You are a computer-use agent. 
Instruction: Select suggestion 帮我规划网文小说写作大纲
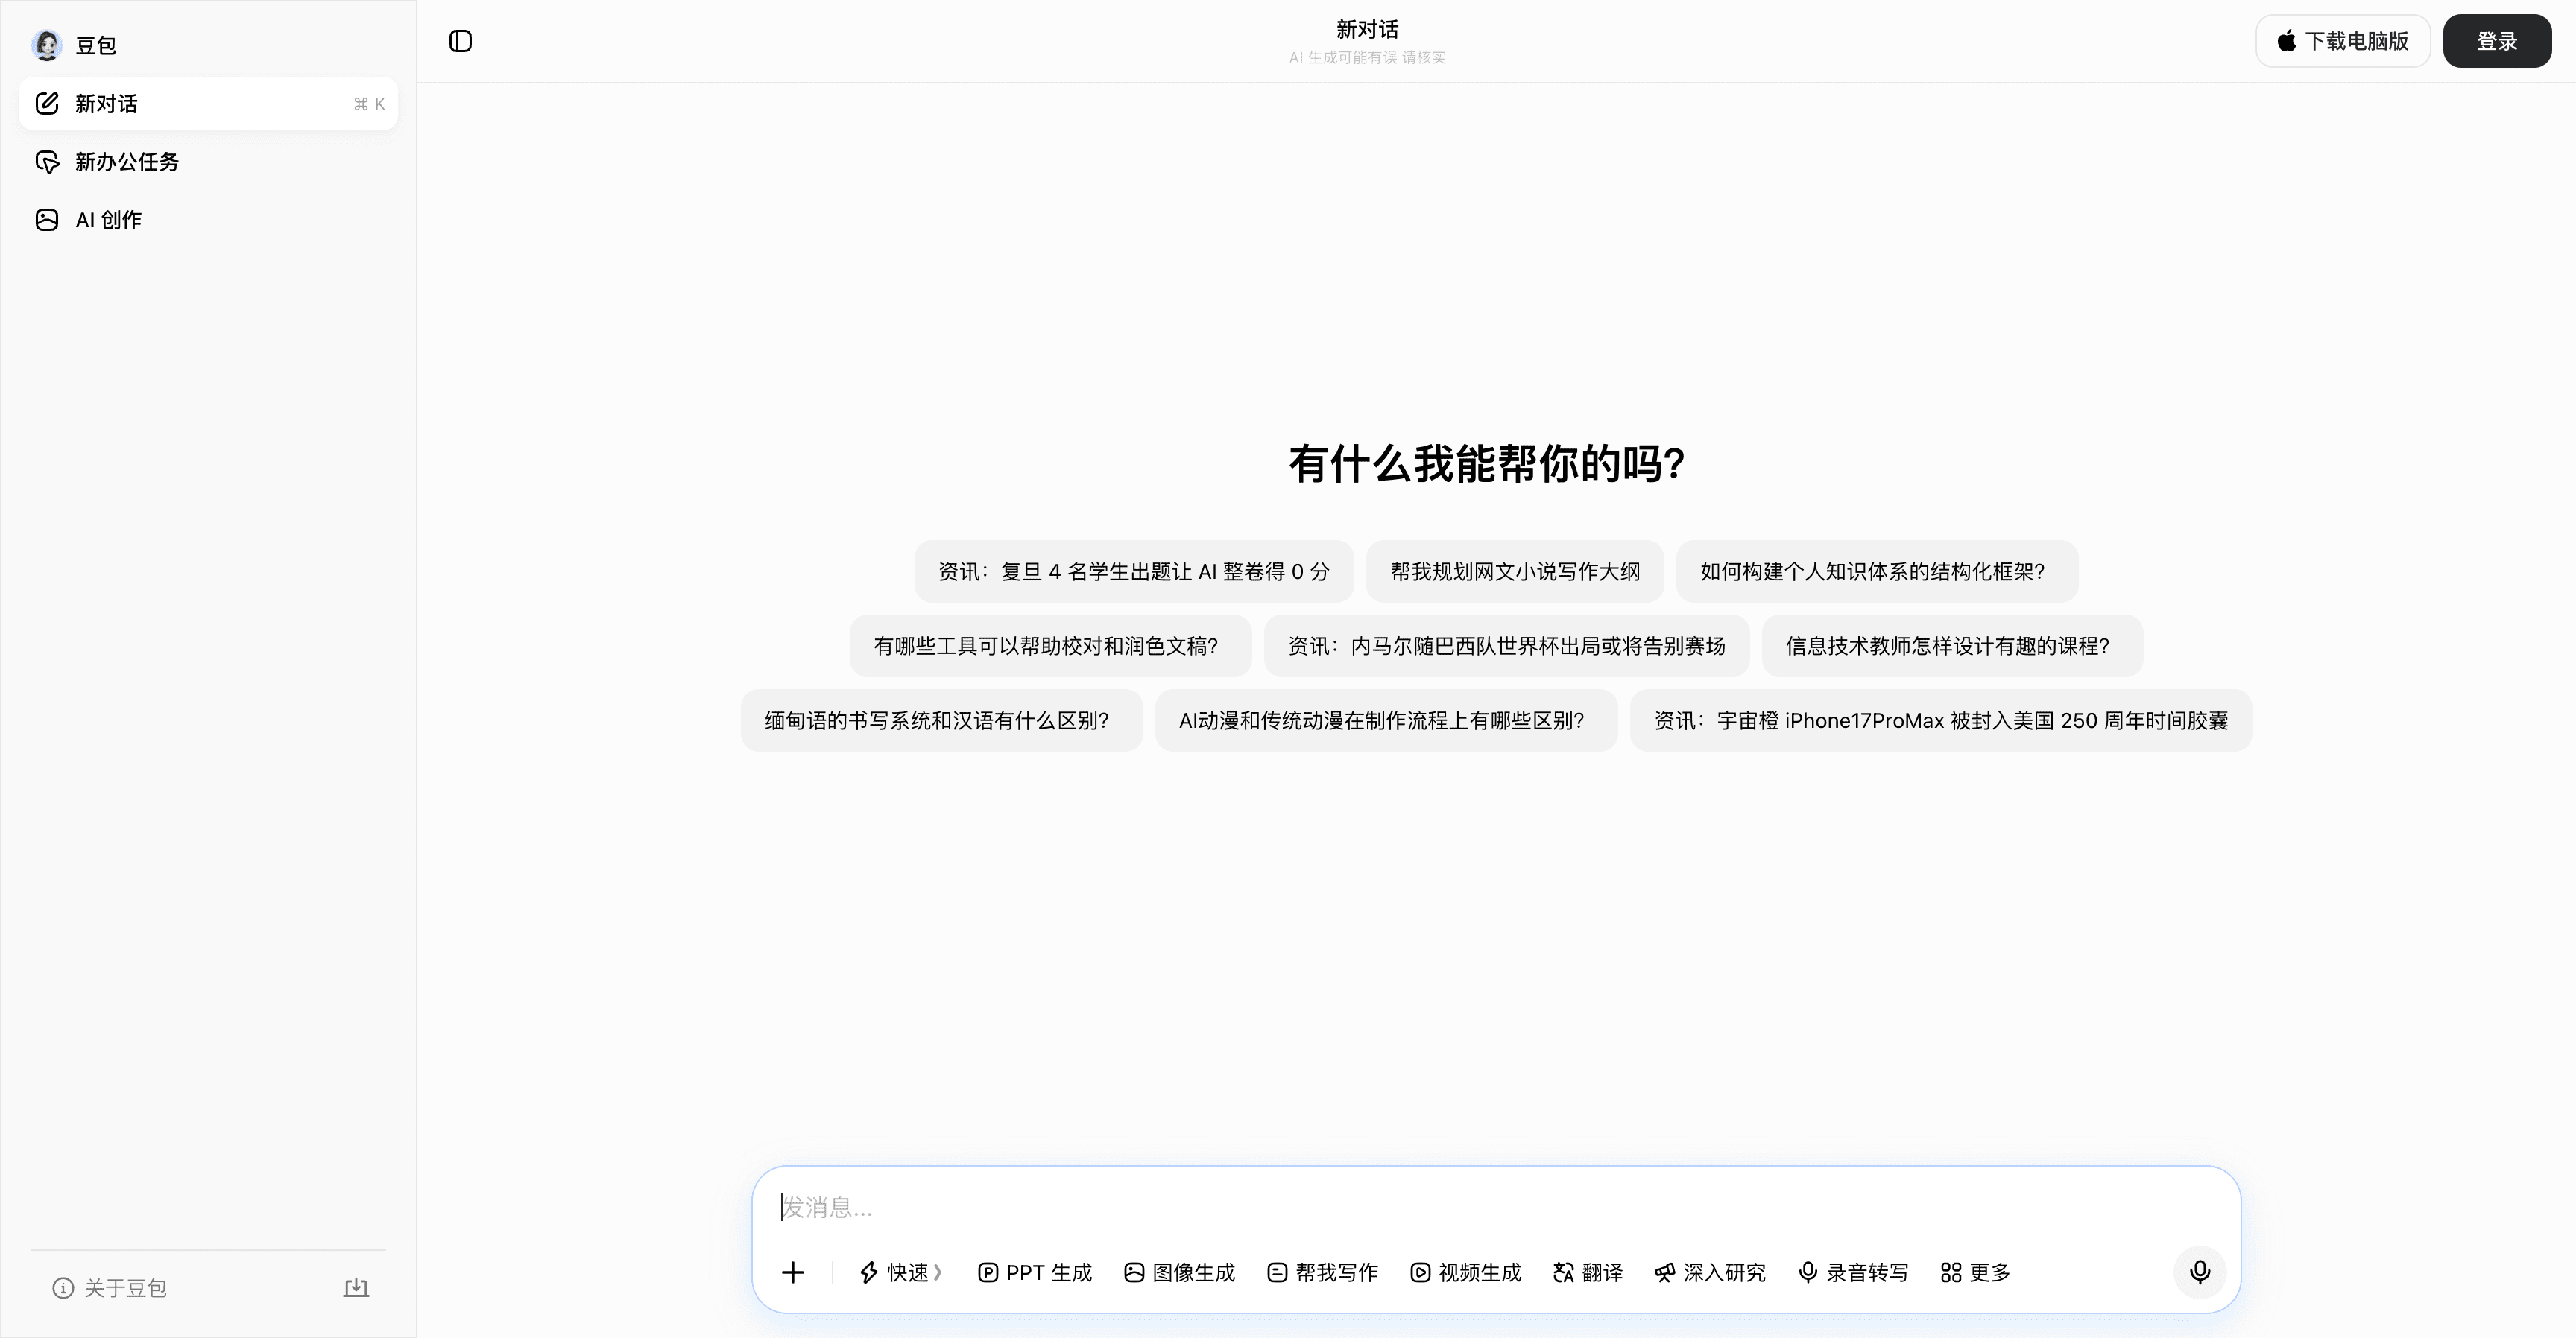(x=1515, y=571)
